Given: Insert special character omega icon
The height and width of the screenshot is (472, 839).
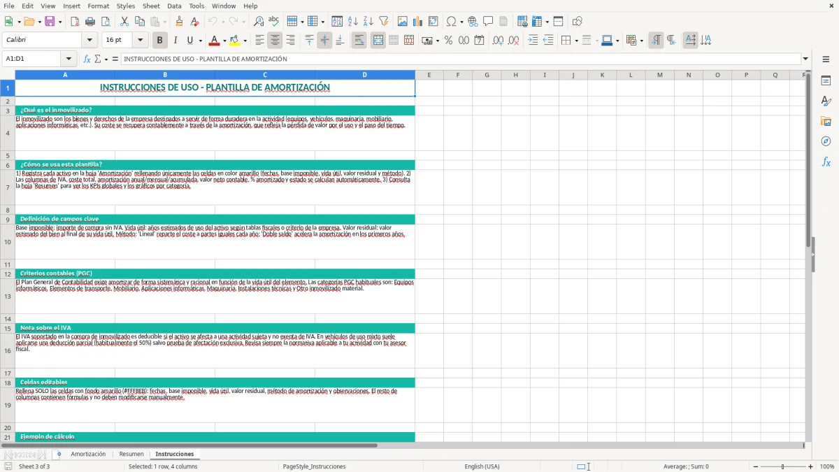Looking at the screenshot, I should [451, 22].
